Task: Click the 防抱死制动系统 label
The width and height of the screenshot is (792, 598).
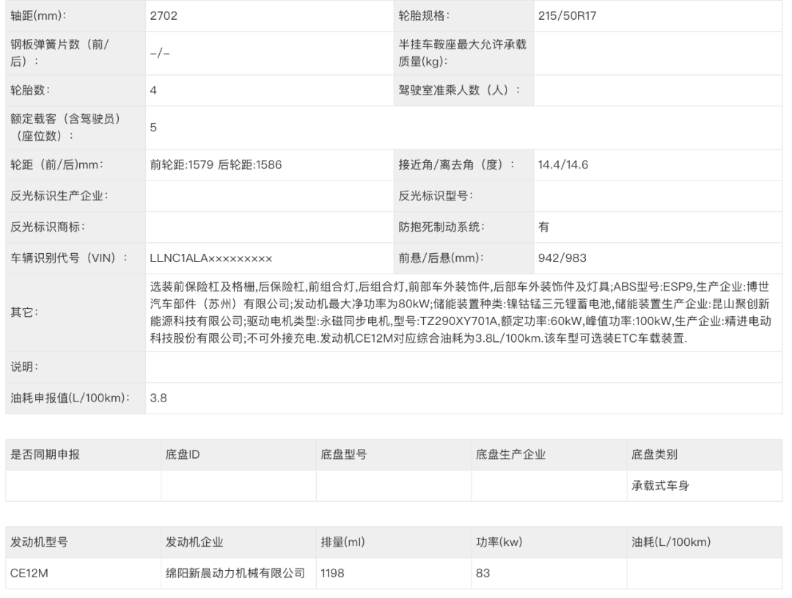Action: click(x=441, y=227)
